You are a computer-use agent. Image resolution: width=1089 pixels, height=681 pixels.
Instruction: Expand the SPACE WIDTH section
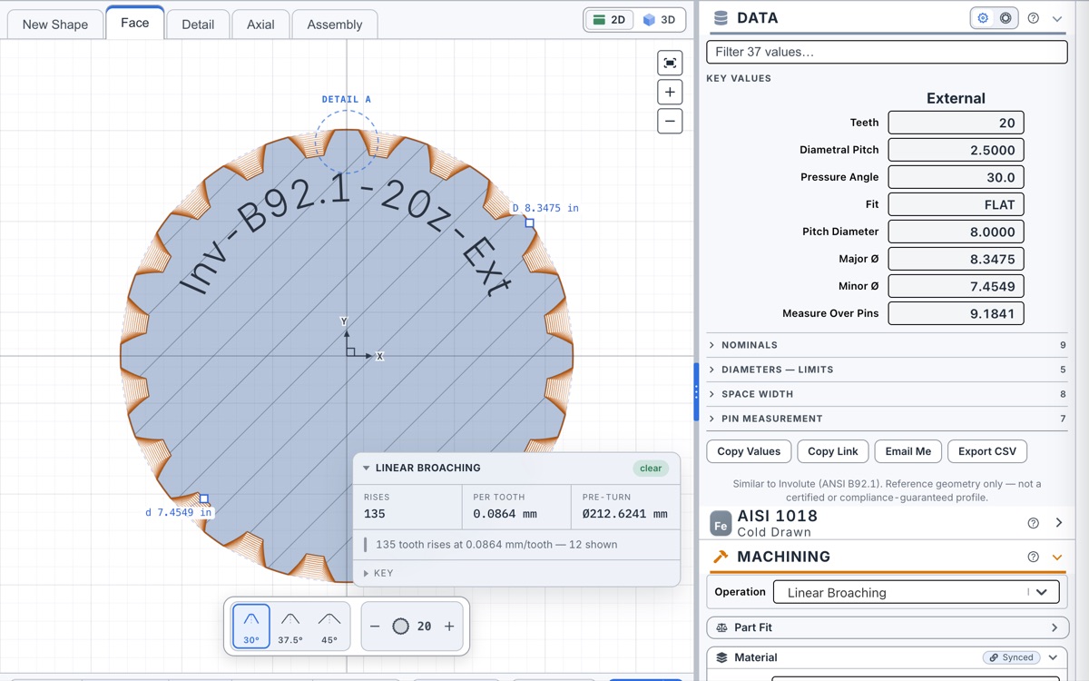(887, 394)
